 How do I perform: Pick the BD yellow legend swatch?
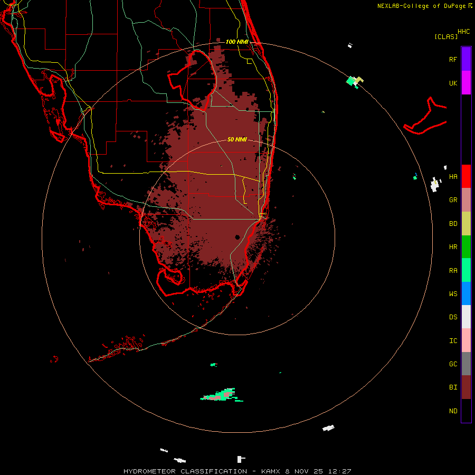(466, 224)
